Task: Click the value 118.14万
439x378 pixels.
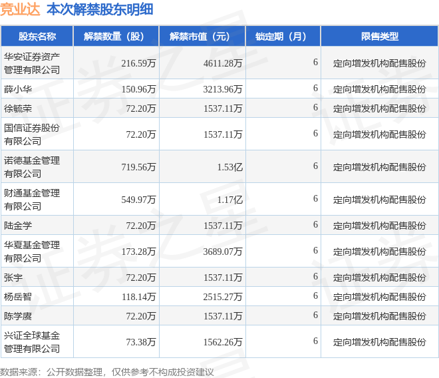Action: click(138, 297)
